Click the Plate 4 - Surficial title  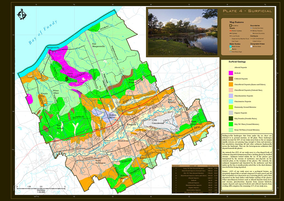(x=247, y=11)
